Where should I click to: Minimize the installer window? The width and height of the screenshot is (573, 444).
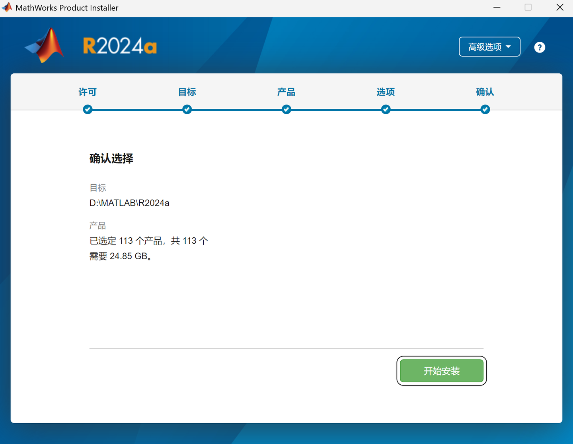click(497, 7)
